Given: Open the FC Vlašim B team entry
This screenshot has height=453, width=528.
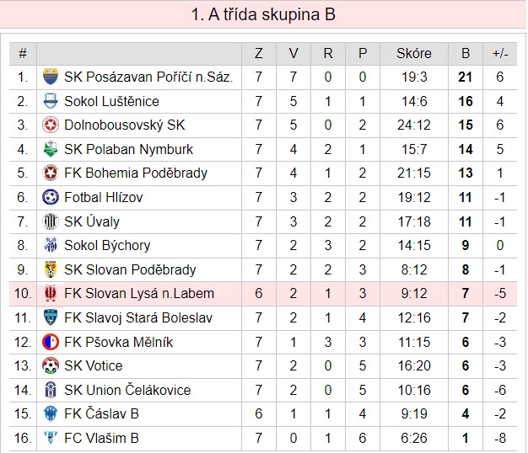Looking at the screenshot, I should click(101, 438).
